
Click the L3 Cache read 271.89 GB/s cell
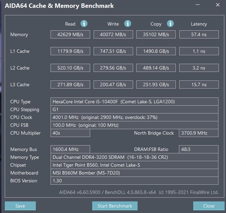point(70,85)
